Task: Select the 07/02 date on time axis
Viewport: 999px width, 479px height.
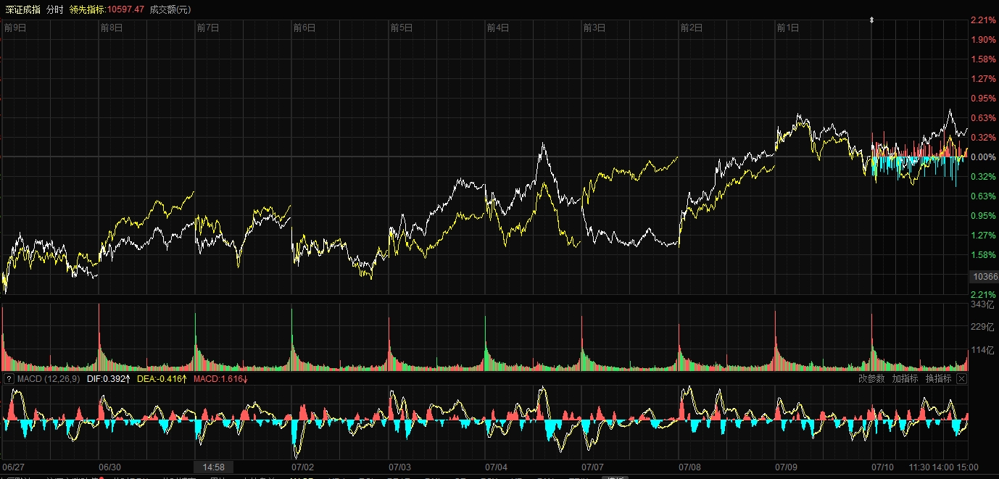Action: coord(303,467)
